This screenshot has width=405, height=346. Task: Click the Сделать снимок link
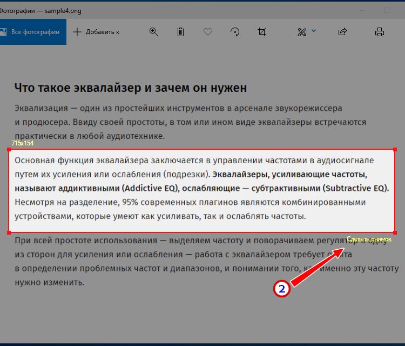click(369, 239)
